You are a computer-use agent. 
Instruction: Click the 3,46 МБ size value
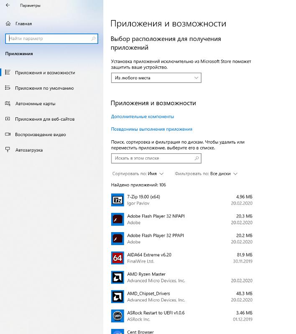pyautogui.click(x=244, y=313)
